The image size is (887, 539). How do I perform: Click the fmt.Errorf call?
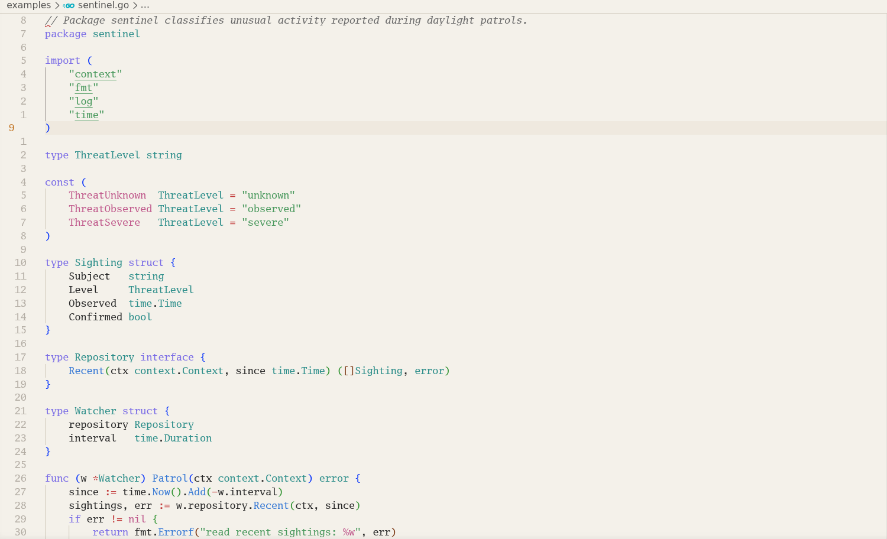164,532
